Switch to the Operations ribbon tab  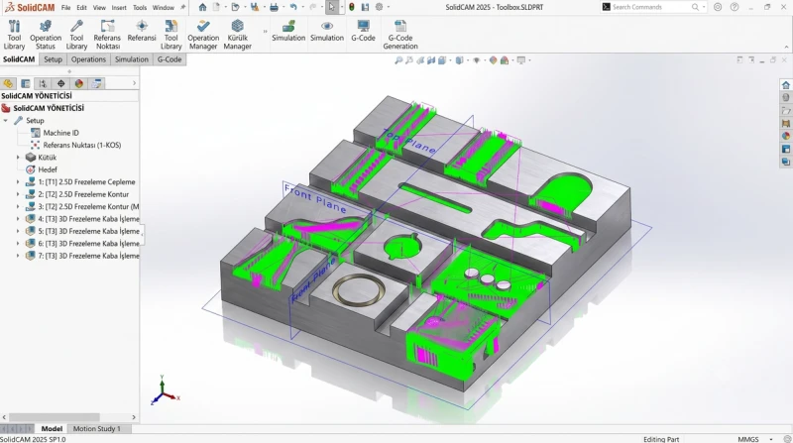click(x=88, y=59)
